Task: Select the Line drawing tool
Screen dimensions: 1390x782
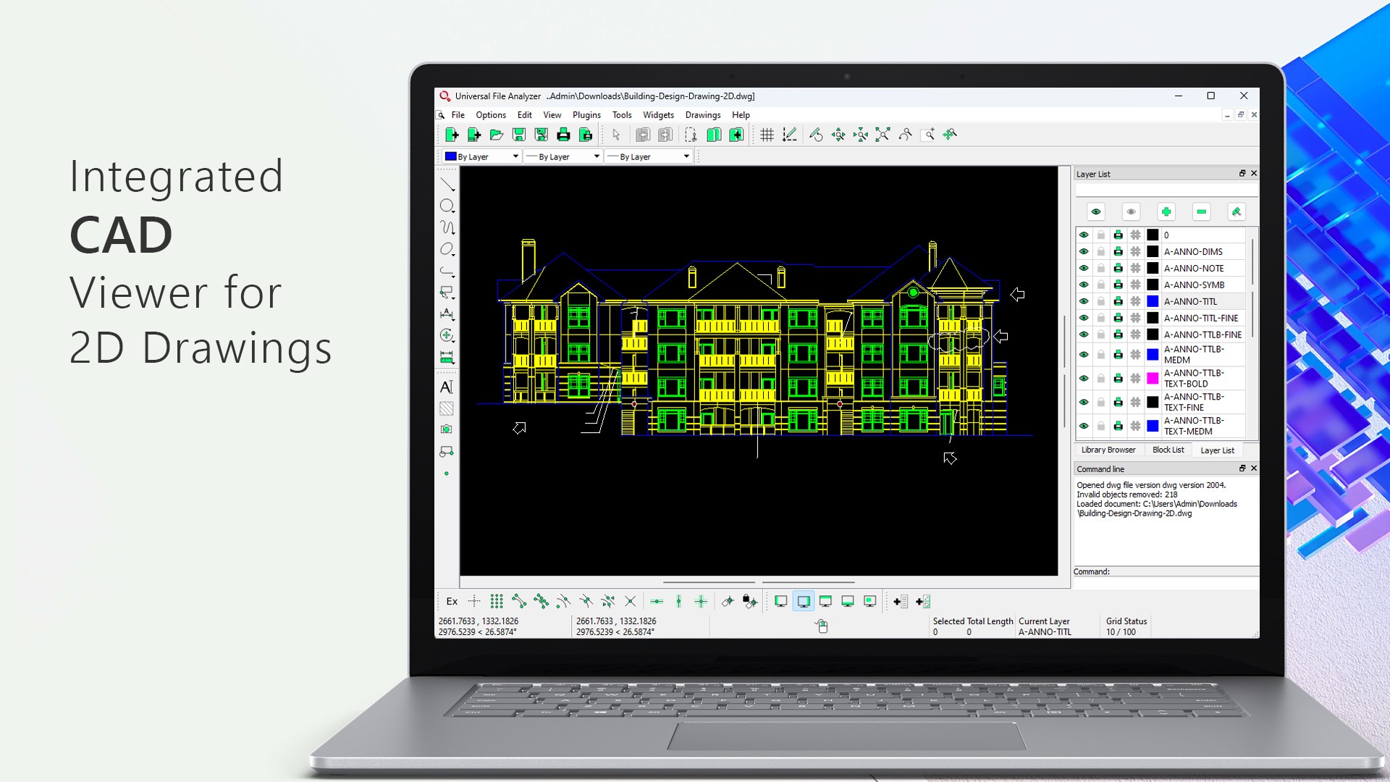Action: point(447,185)
